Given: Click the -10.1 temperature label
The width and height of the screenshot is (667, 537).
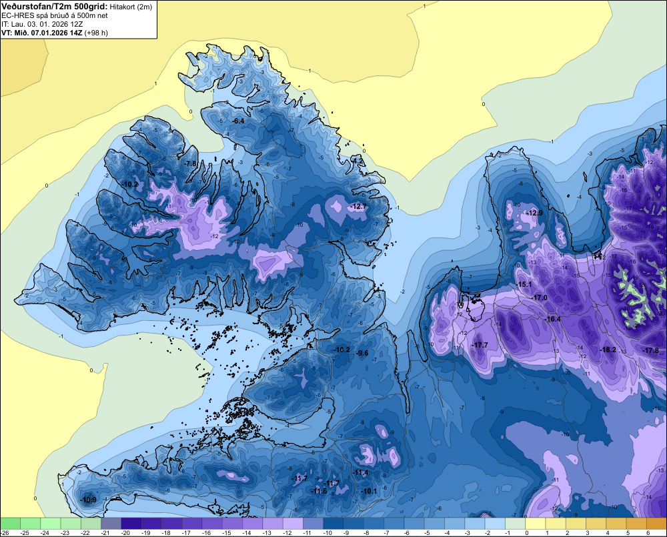Looking at the screenshot, I should coord(369,491).
